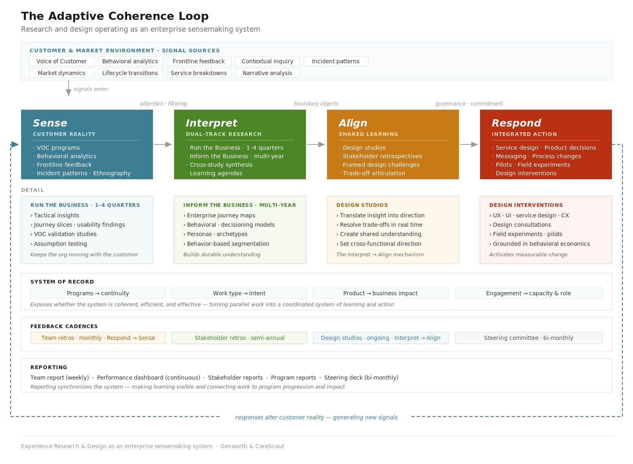Click the 'attention · filtering' label
The image size is (633, 464).
tap(164, 104)
